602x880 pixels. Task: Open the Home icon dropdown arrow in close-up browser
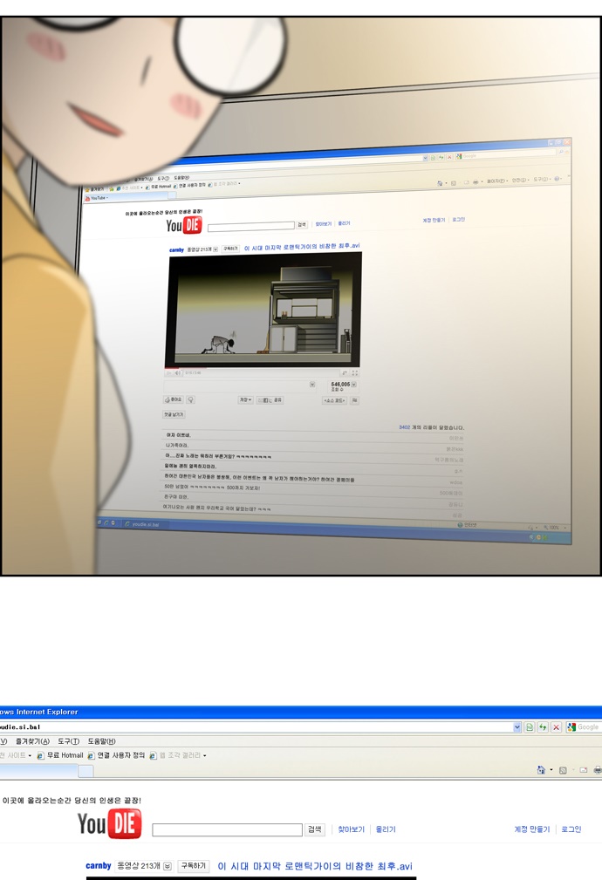[x=551, y=770]
